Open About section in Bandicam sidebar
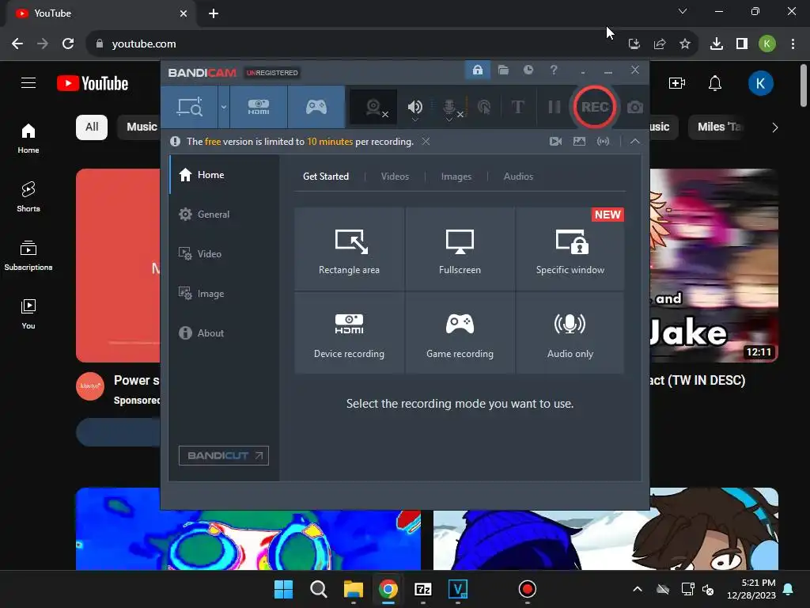The width and height of the screenshot is (810, 608). pyautogui.click(x=224, y=333)
